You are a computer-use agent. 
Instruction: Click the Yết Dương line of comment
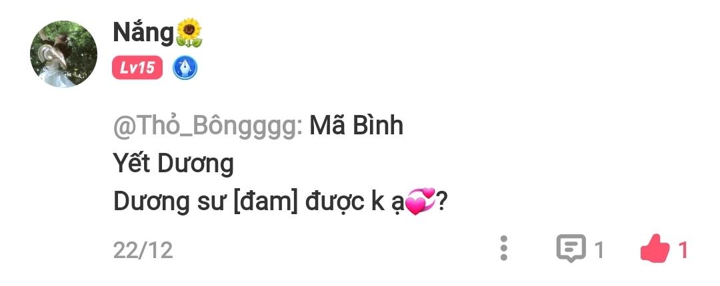[173, 164]
